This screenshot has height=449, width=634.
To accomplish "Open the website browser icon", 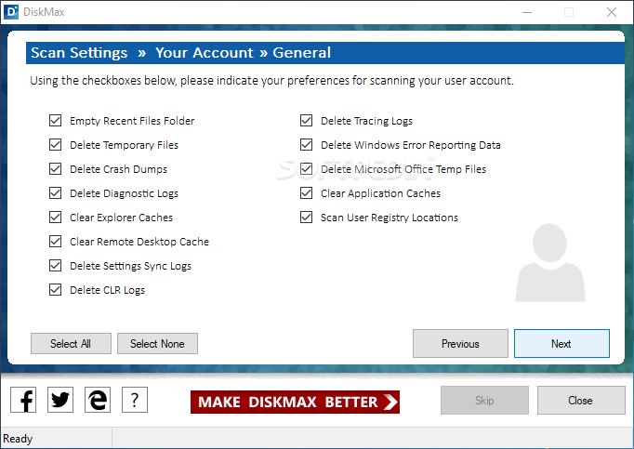I will click(x=98, y=400).
